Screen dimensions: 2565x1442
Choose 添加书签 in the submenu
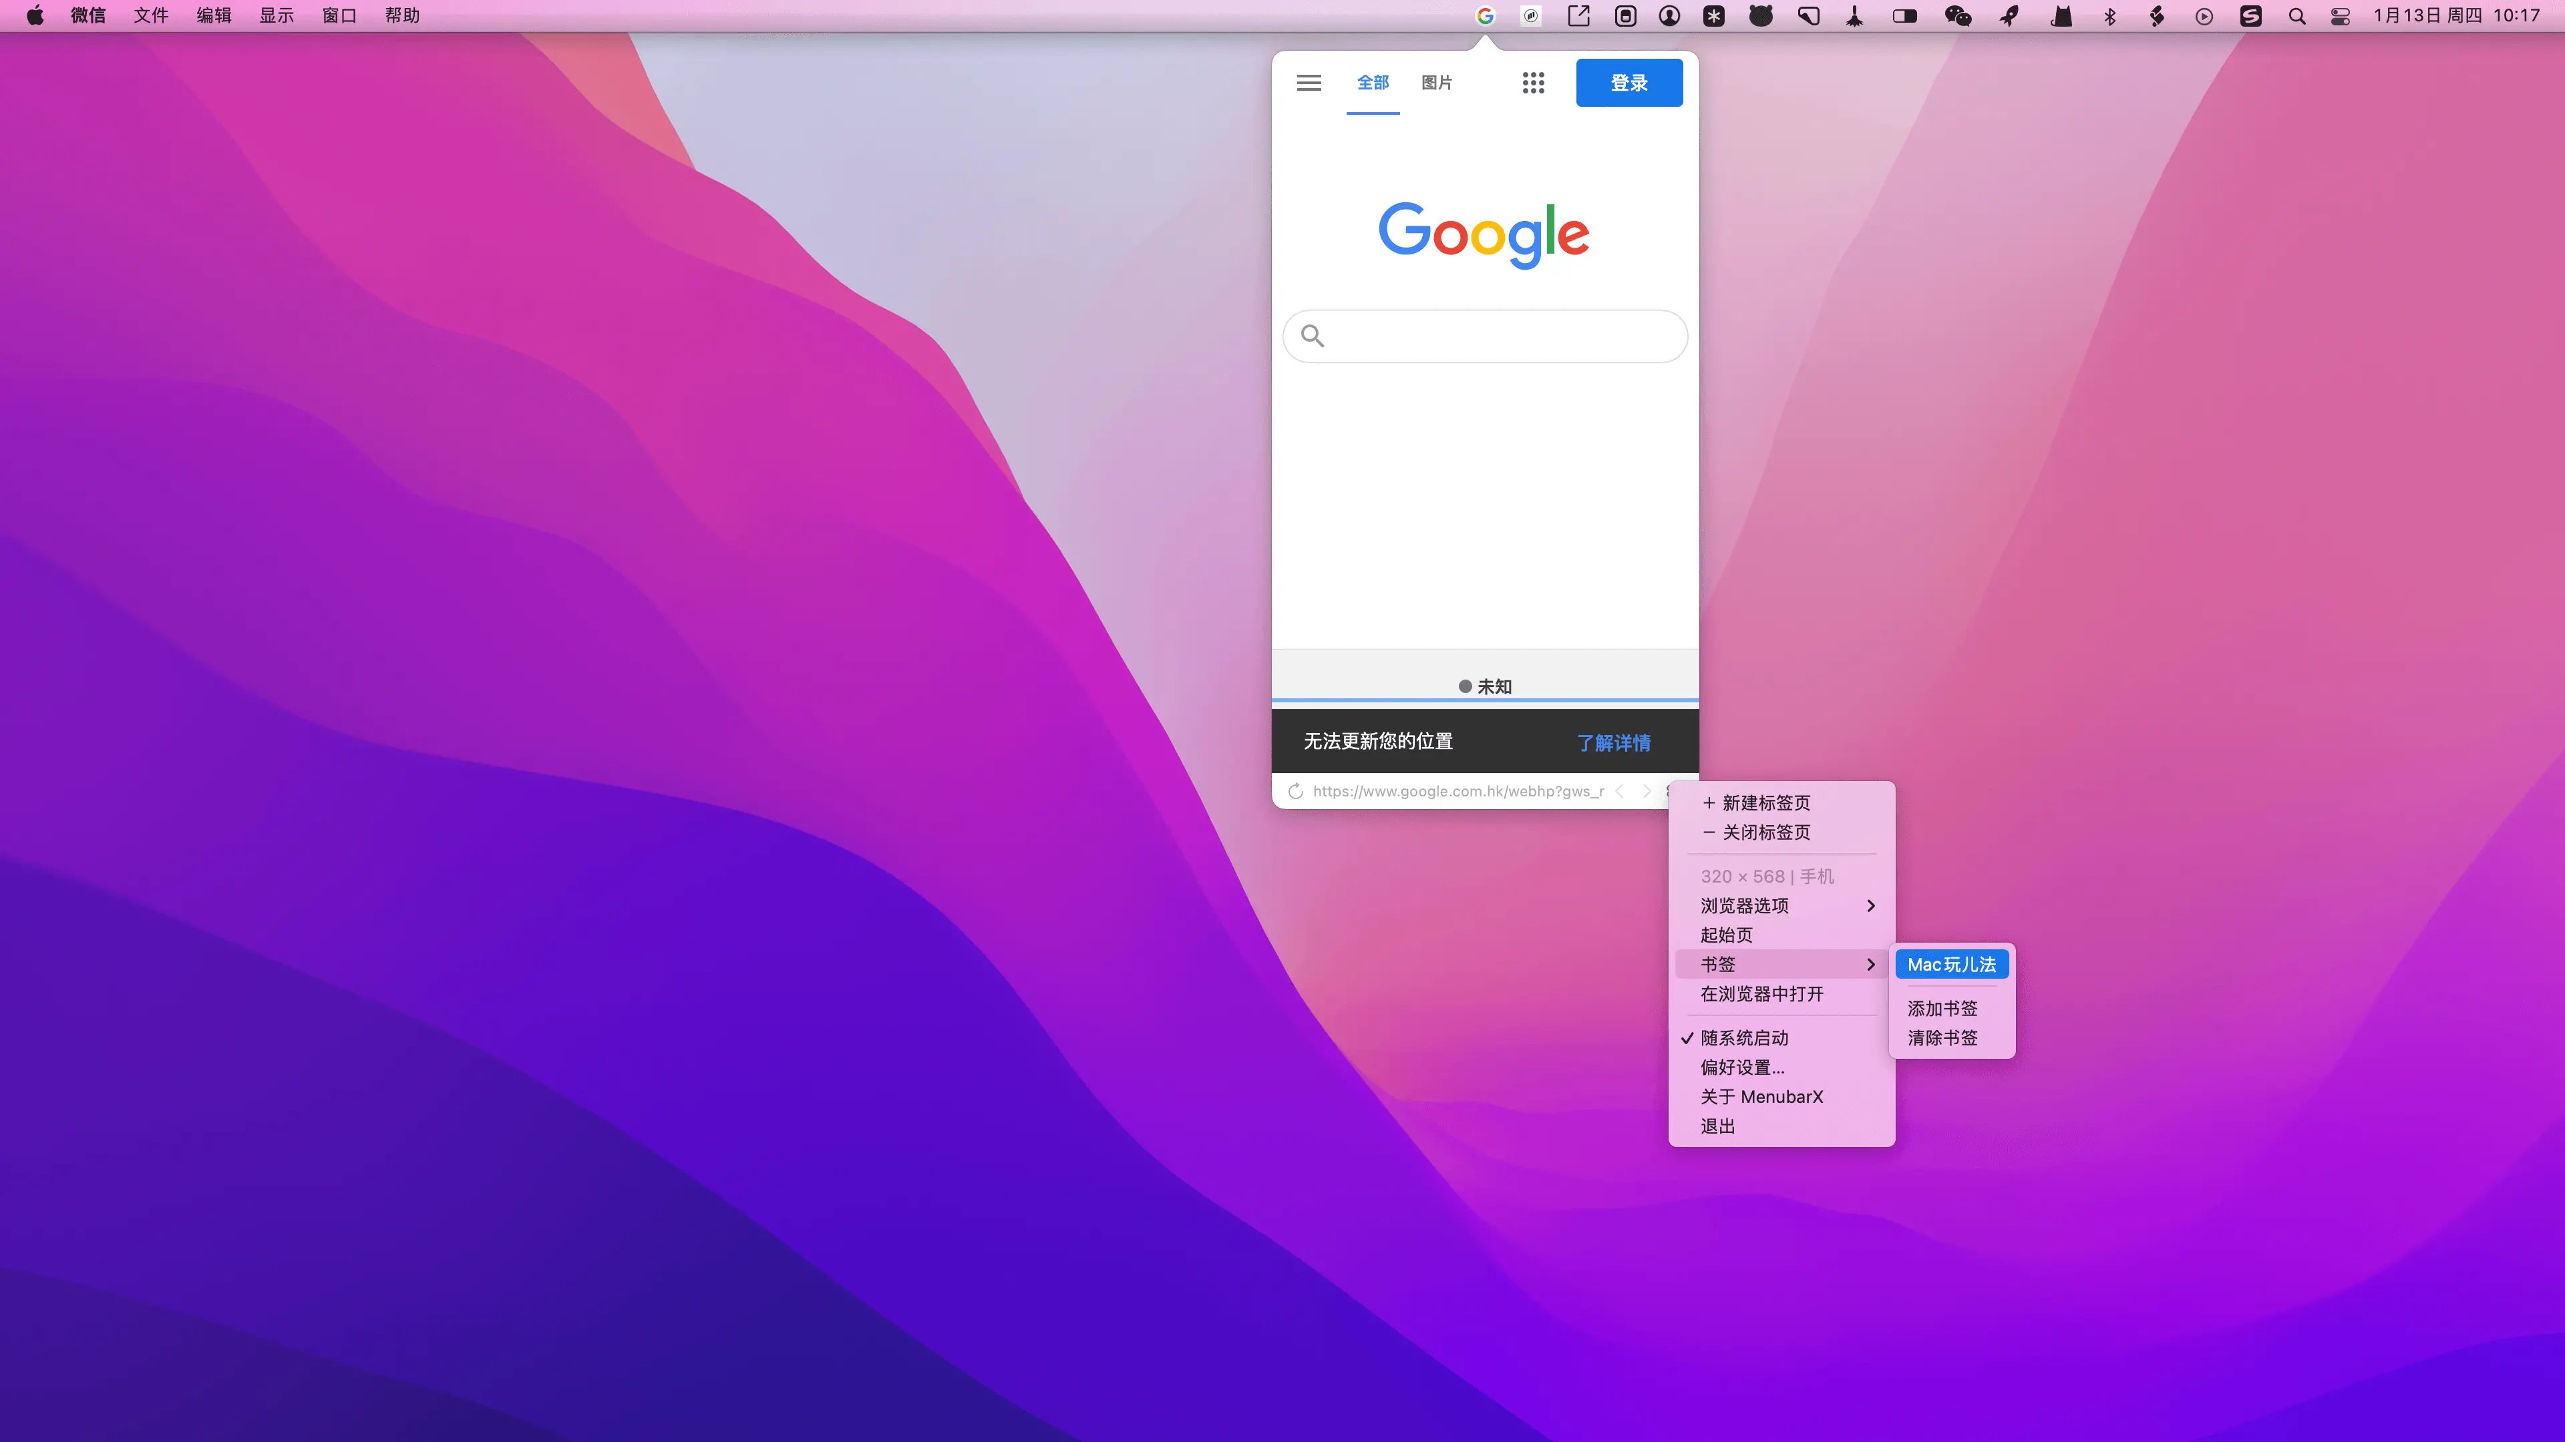click(1952, 1009)
